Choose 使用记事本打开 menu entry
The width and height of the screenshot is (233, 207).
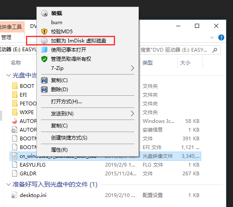[x=88, y=50]
